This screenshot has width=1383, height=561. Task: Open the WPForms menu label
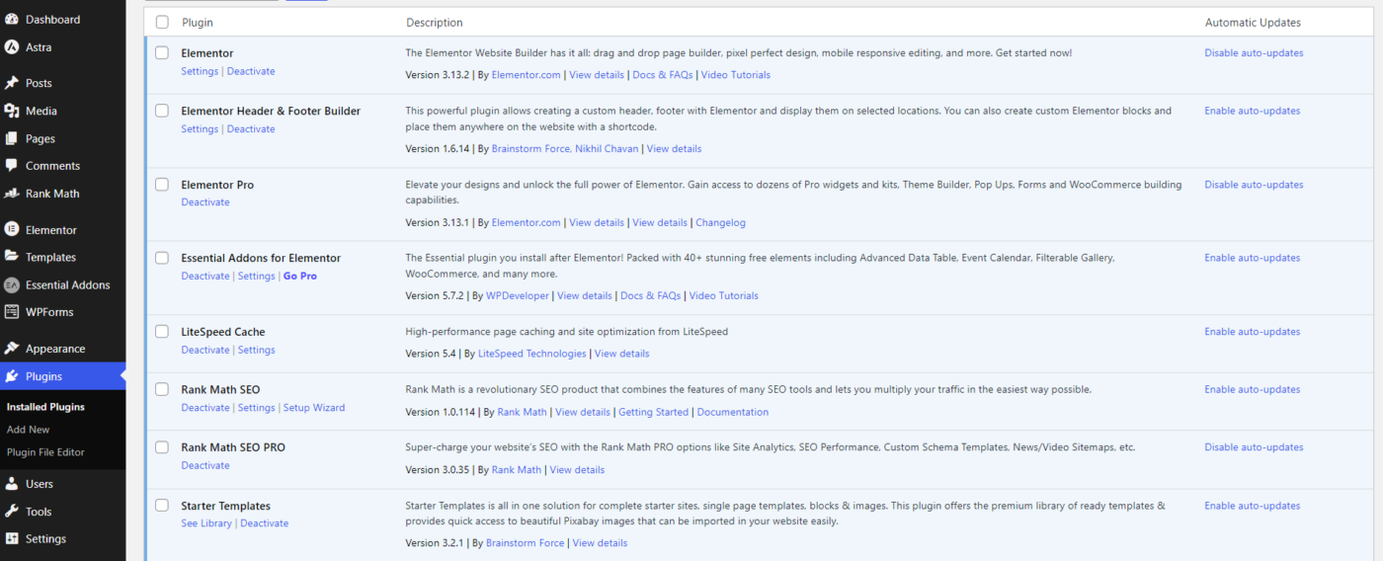pos(49,312)
